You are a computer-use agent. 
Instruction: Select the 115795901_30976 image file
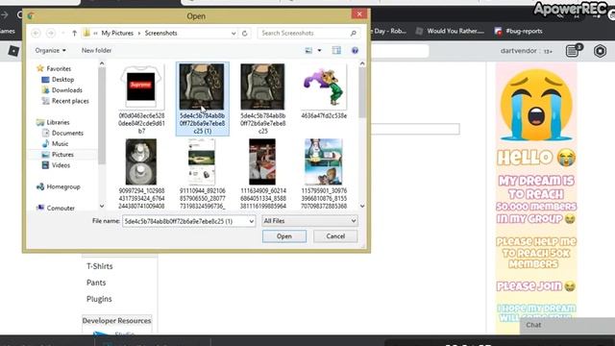324,161
